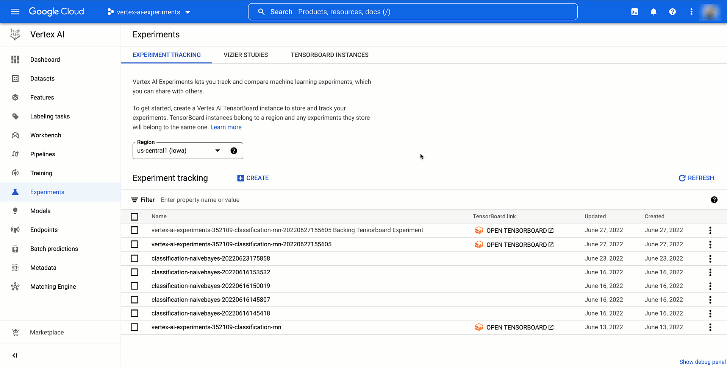Open actions menu for naivebayes-20220616145807 row

pos(710,300)
